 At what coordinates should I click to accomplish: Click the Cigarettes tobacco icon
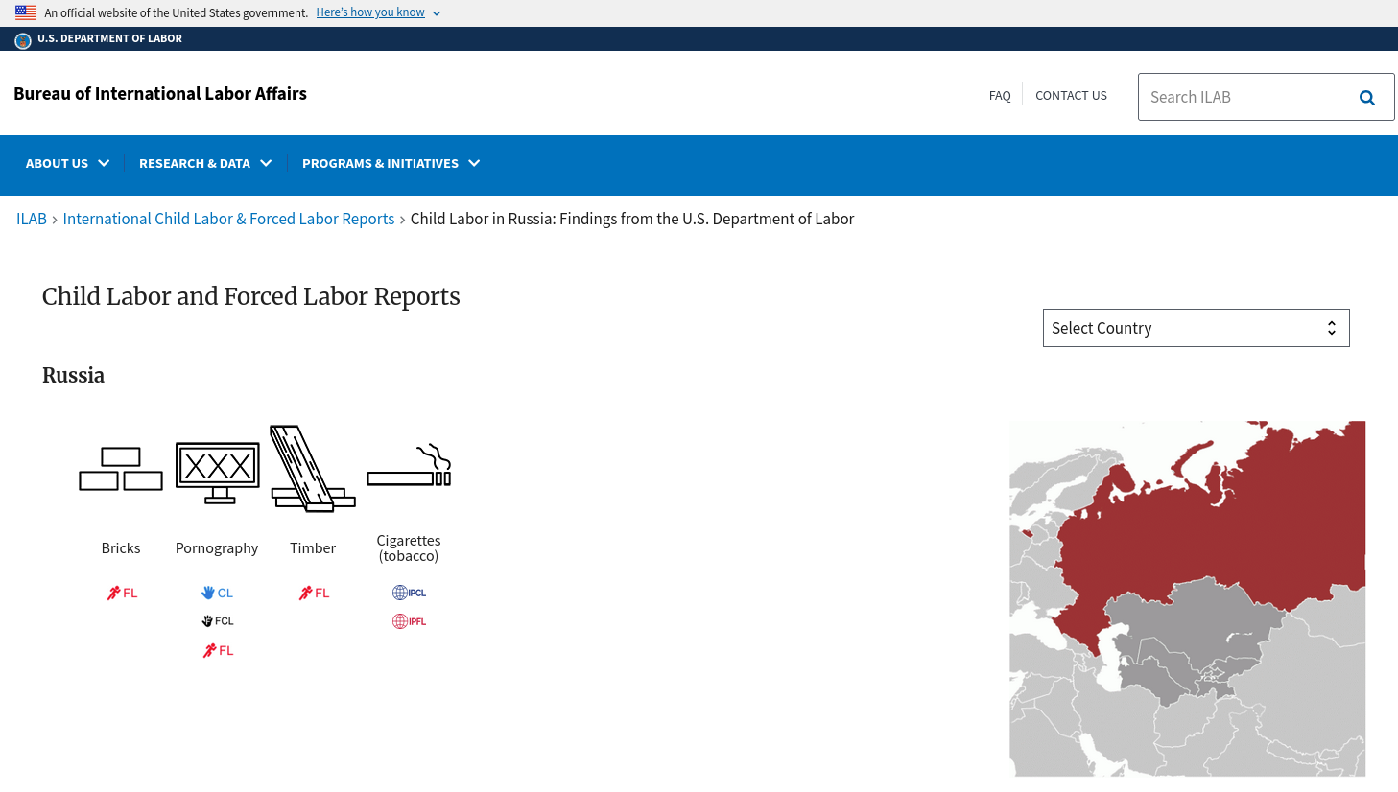coord(409,467)
